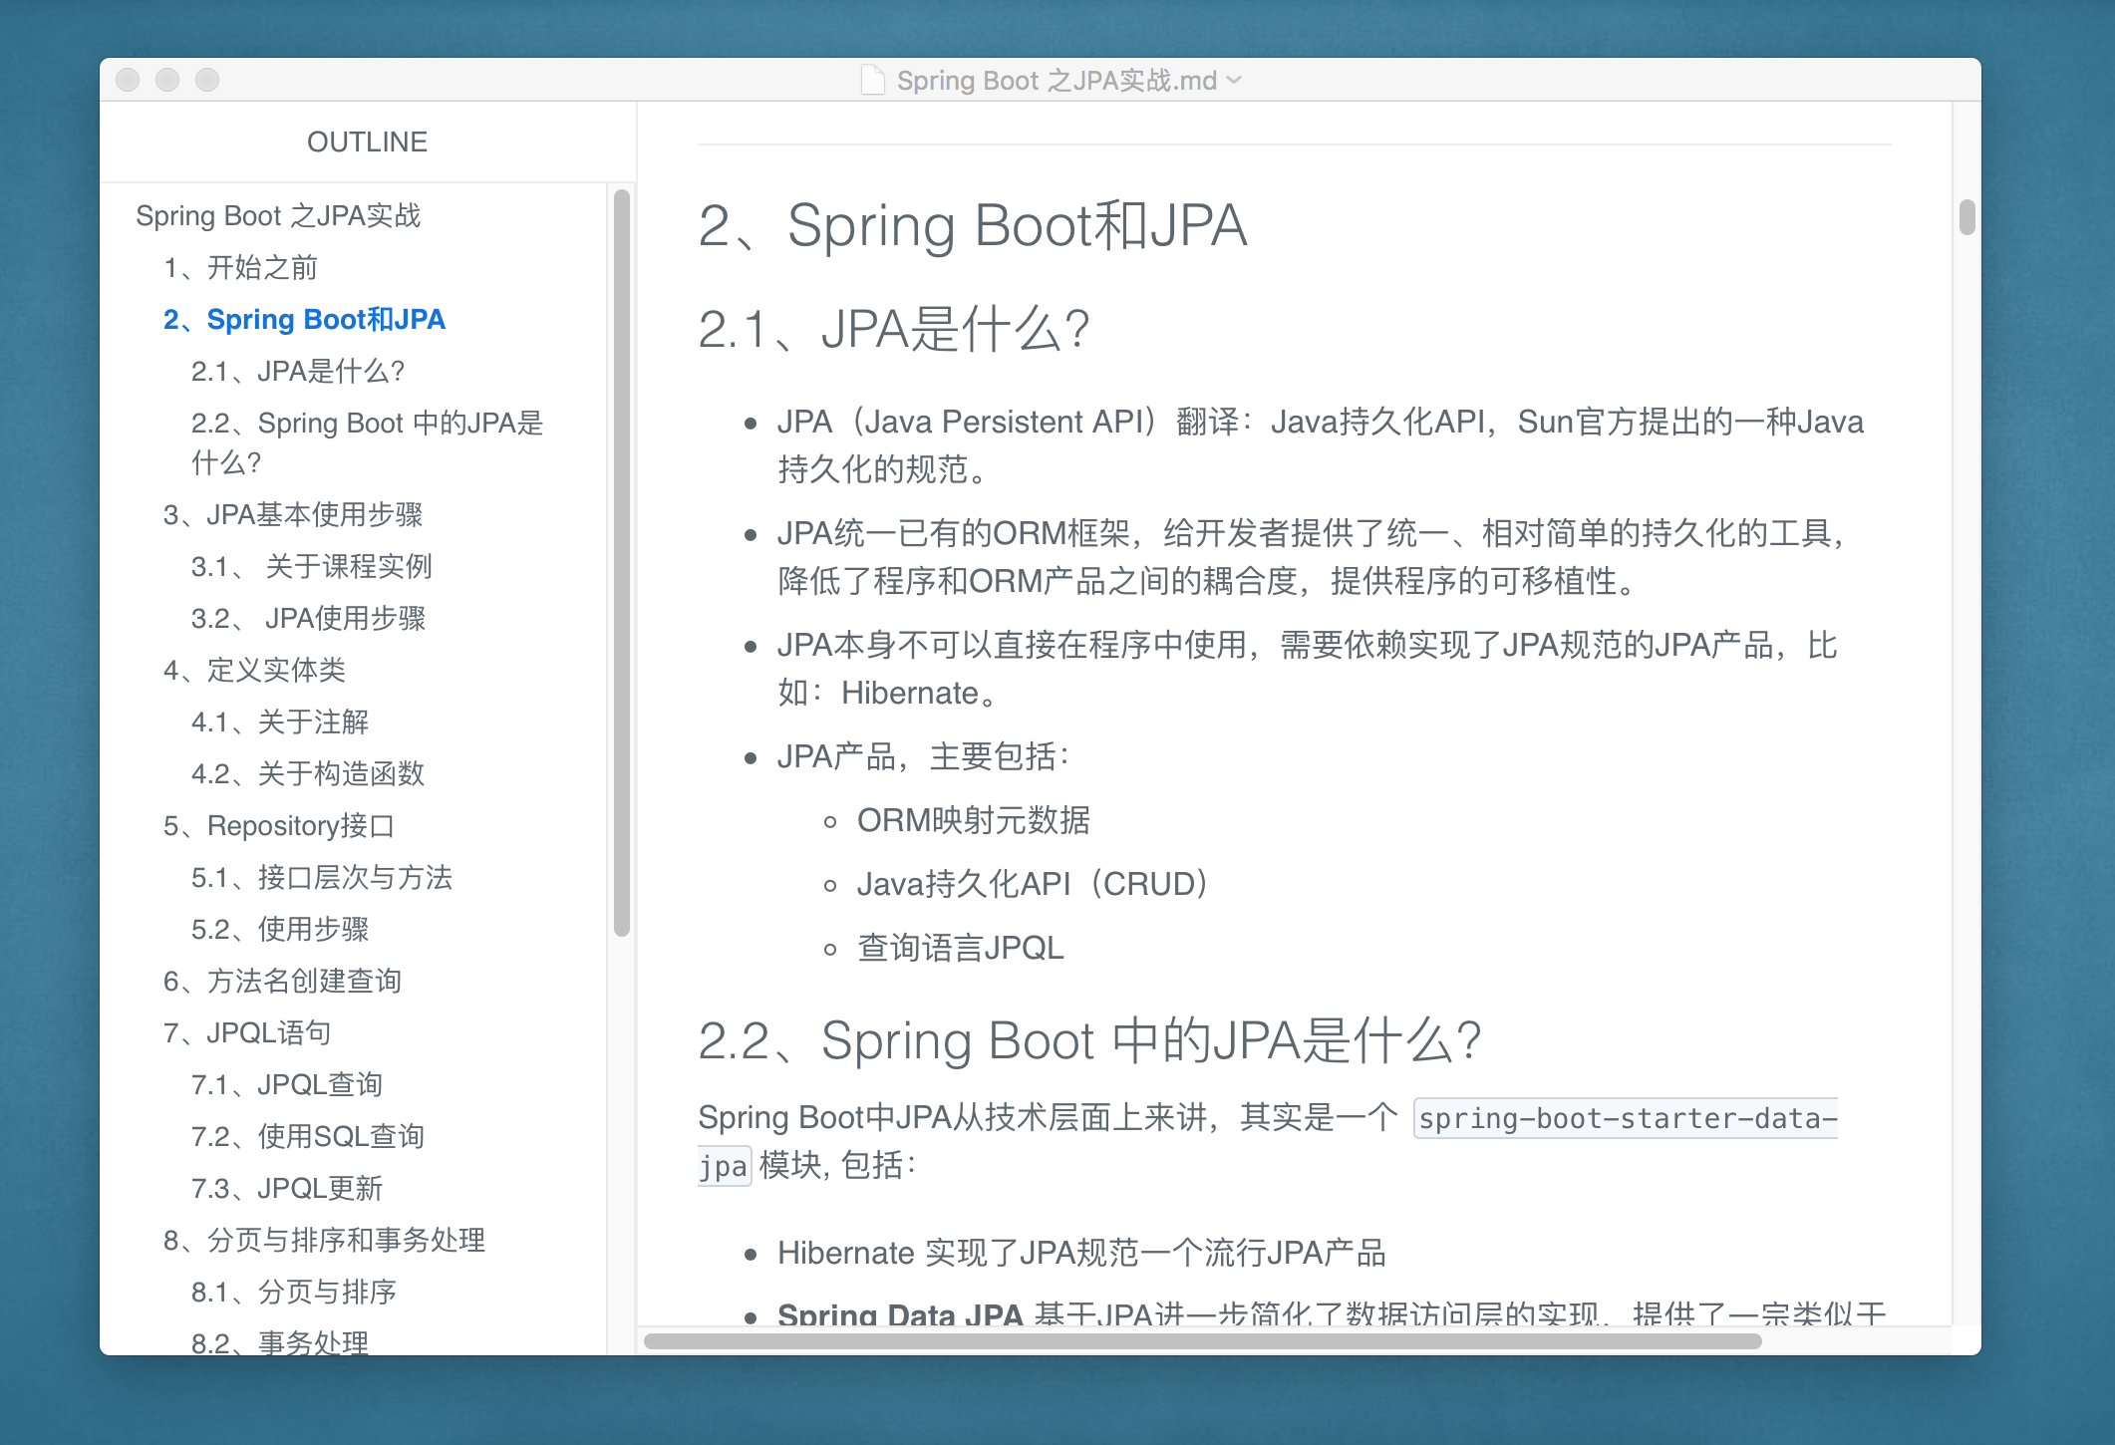The height and width of the screenshot is (1445, 2115).
Task: Navigate to outline item '3、JPA基本使用步骤'
Action: (293, 514)
